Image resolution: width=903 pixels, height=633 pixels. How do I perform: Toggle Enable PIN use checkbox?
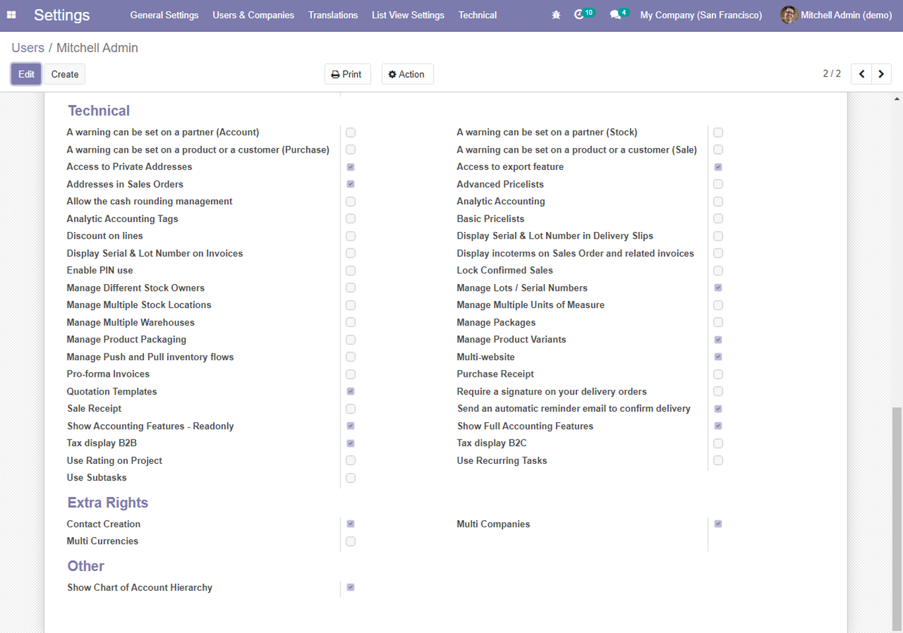pos(350,270)
